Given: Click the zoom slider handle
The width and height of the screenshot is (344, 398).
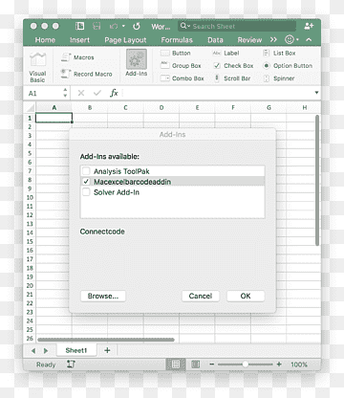Looking at the screenshot, I should (x=245, y=365).
